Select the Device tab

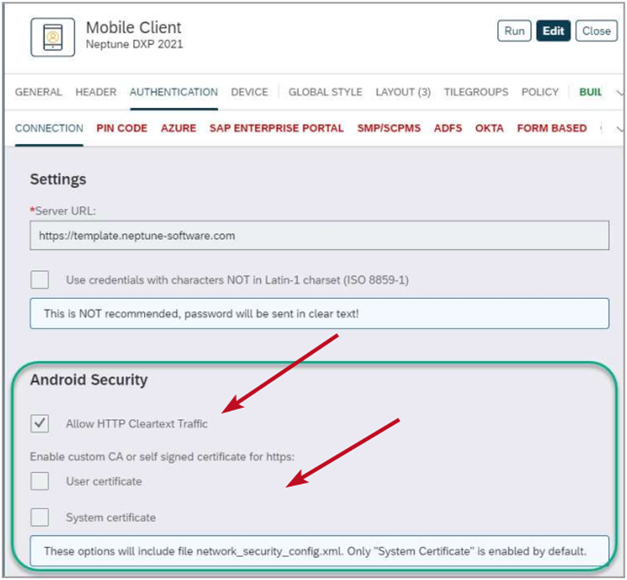[x=249, y=92]
